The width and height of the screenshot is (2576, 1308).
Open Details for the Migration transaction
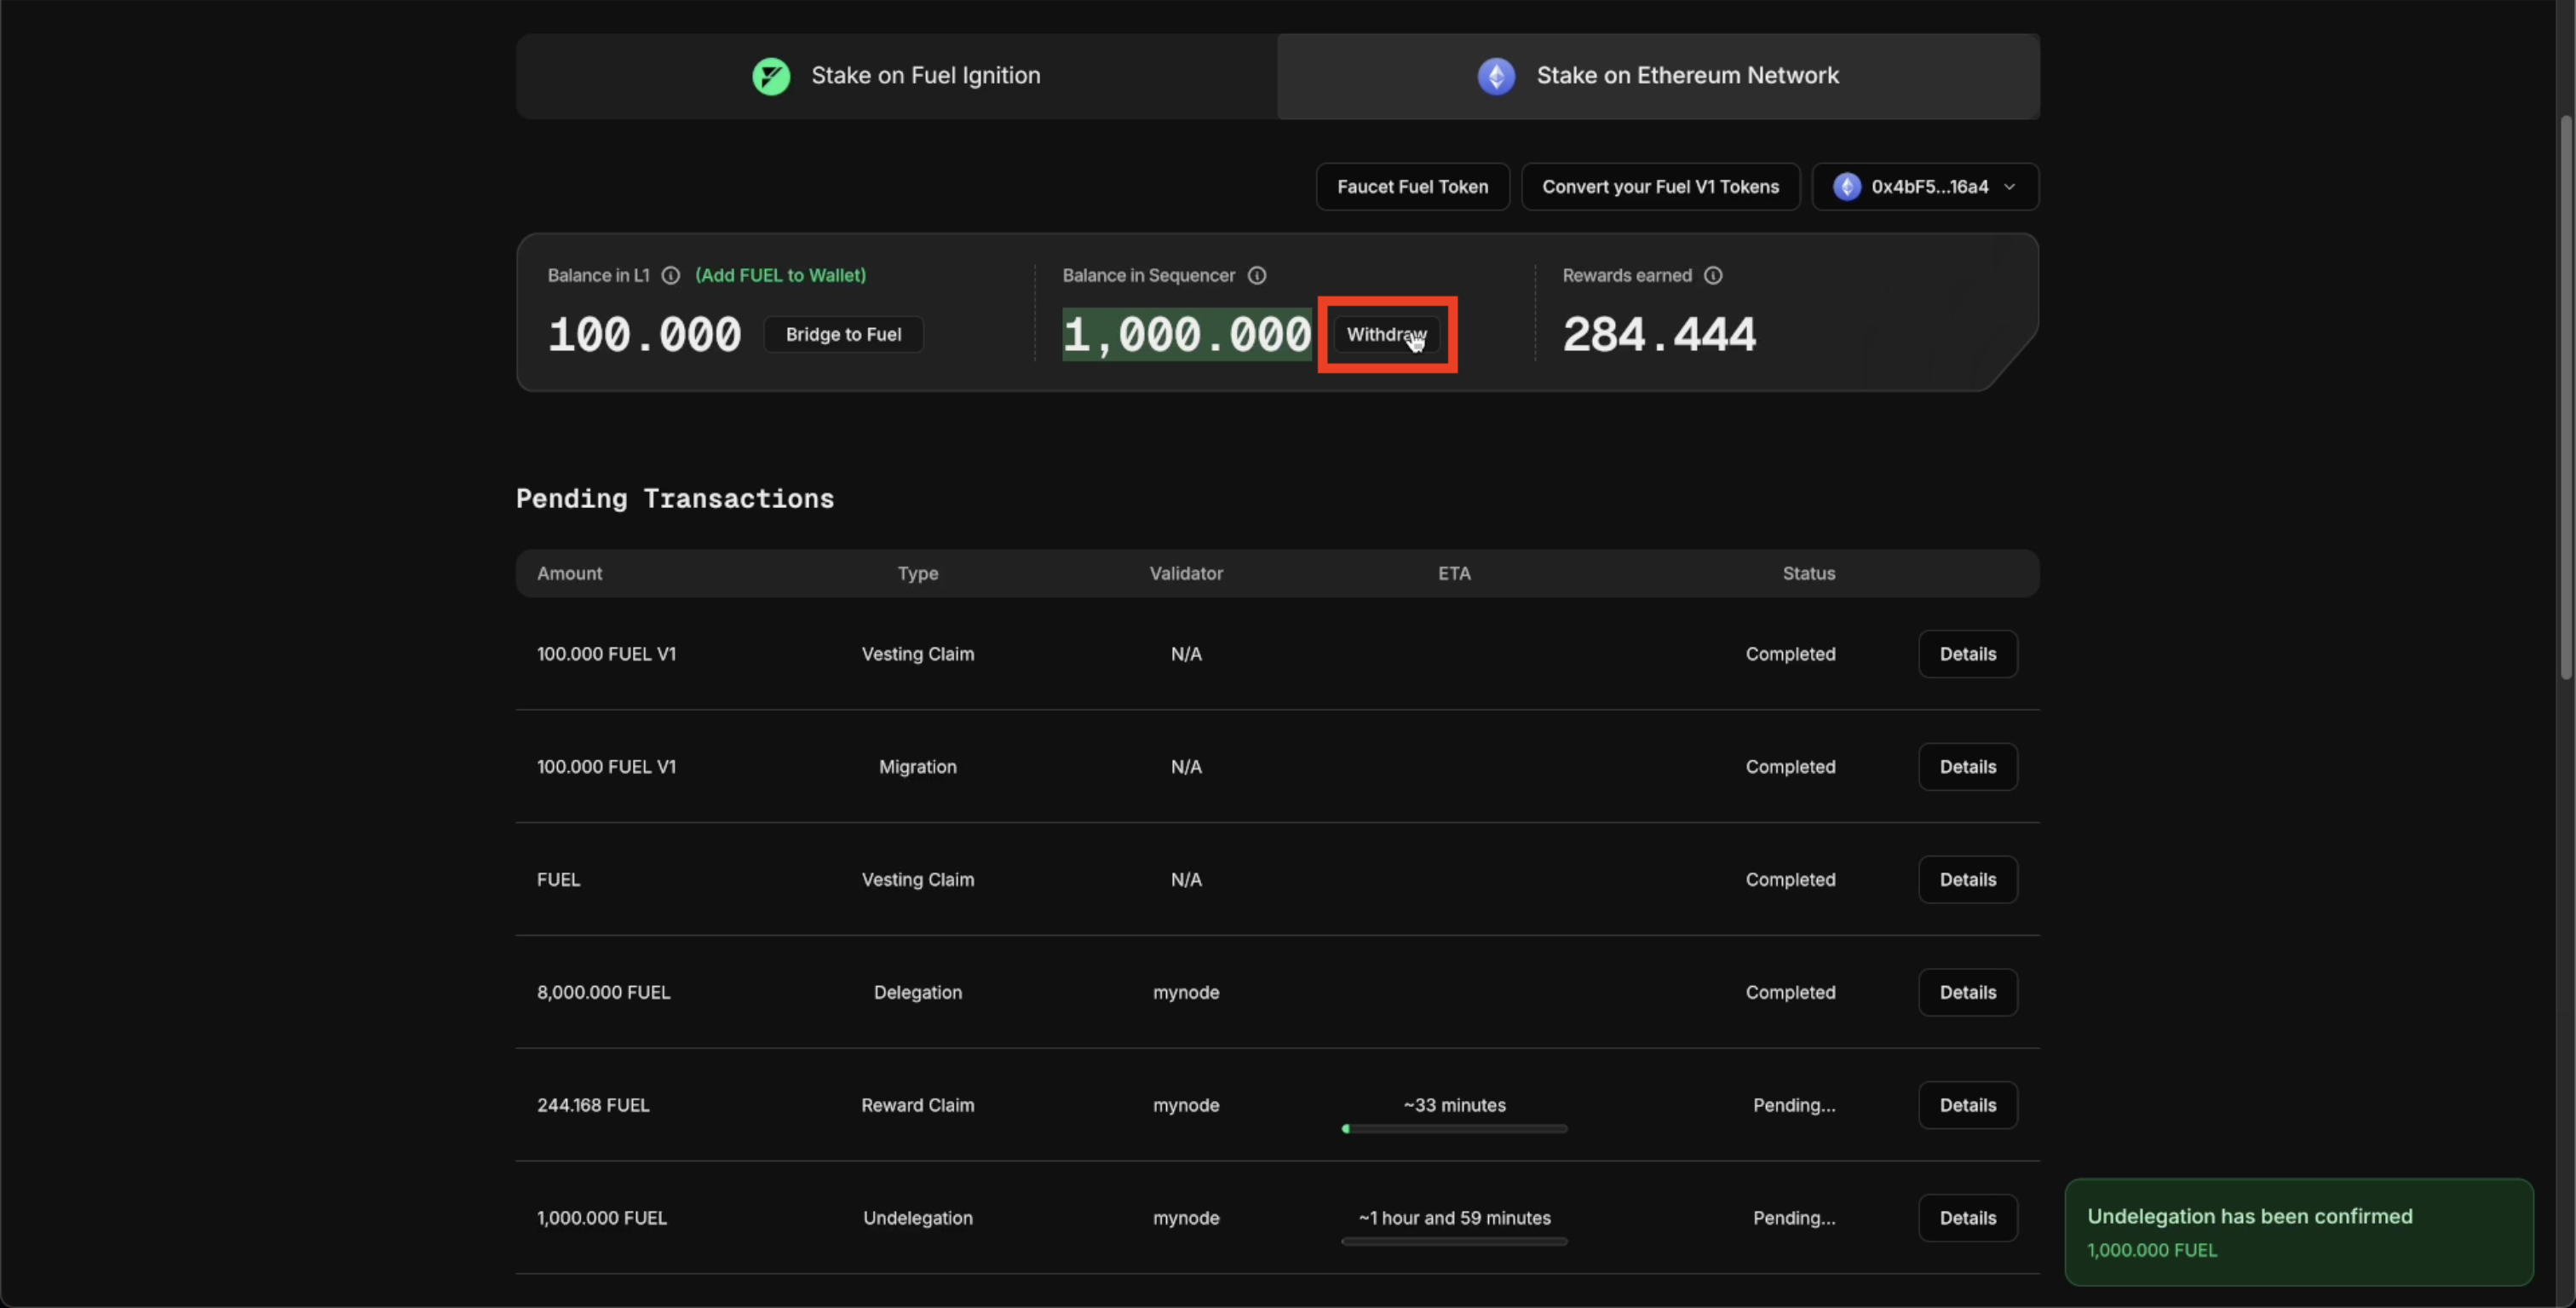click(x=1967, y=767)
